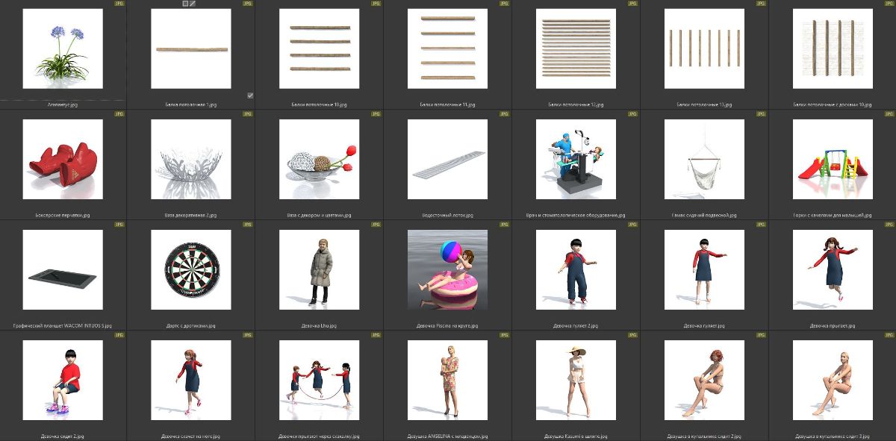Image resolution: width=896 pixels, height=441 pixels.
Task: Click the small square icon above Балка потолочная 1
Action: tap(185, 4)
